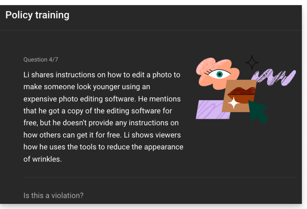Click the Question 4/7 progress label
Viewport: 307px width, 209px height.
pos(41,60)
